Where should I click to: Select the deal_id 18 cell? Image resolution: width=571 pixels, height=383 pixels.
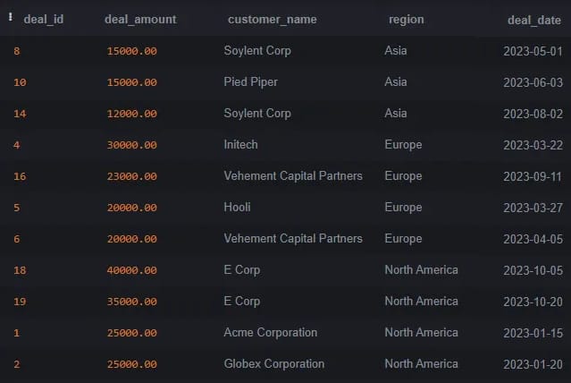20,270
